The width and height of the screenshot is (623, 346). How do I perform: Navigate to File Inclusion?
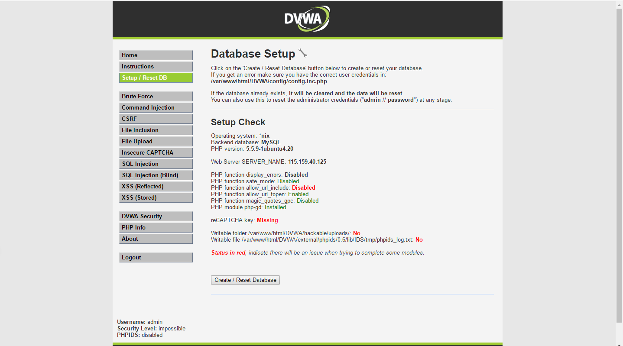click(x=156, y=130)
